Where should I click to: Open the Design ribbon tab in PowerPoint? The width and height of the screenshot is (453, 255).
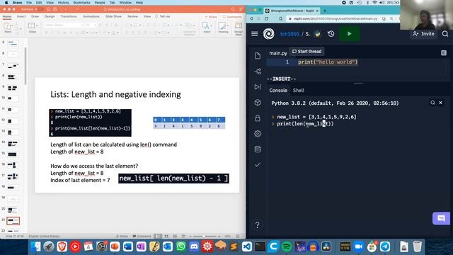click(x=50, y=16)
